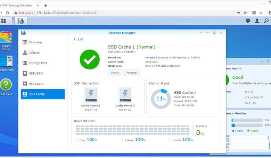
Task: Reload the browser page
Action: tap(7, 13)
